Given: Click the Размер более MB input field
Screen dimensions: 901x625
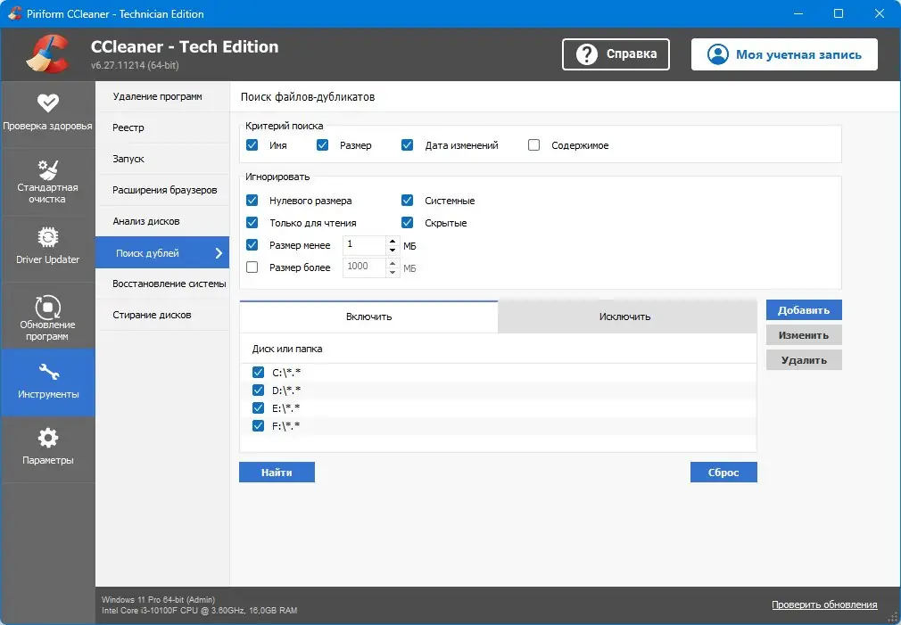Looking at the screenshot, I should click(364, 267).
